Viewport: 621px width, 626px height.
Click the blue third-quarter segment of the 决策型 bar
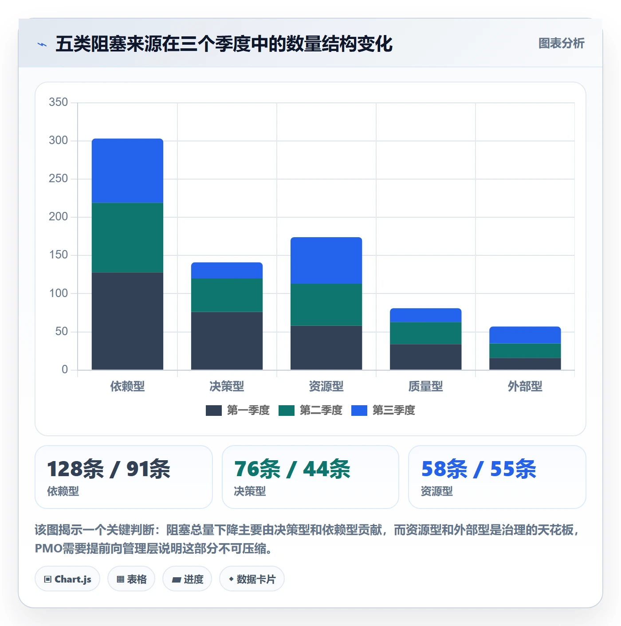227,270
